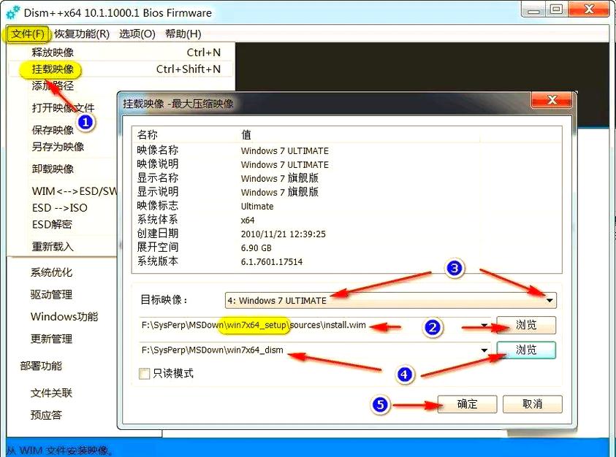Expand the install.wim path history dropdown arrow
616x457 pixels.
(x=484, y=326)
